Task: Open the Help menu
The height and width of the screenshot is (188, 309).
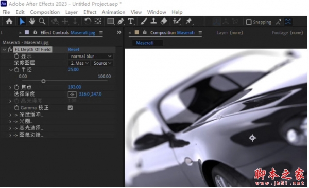Action: click(x=177, y=12)
